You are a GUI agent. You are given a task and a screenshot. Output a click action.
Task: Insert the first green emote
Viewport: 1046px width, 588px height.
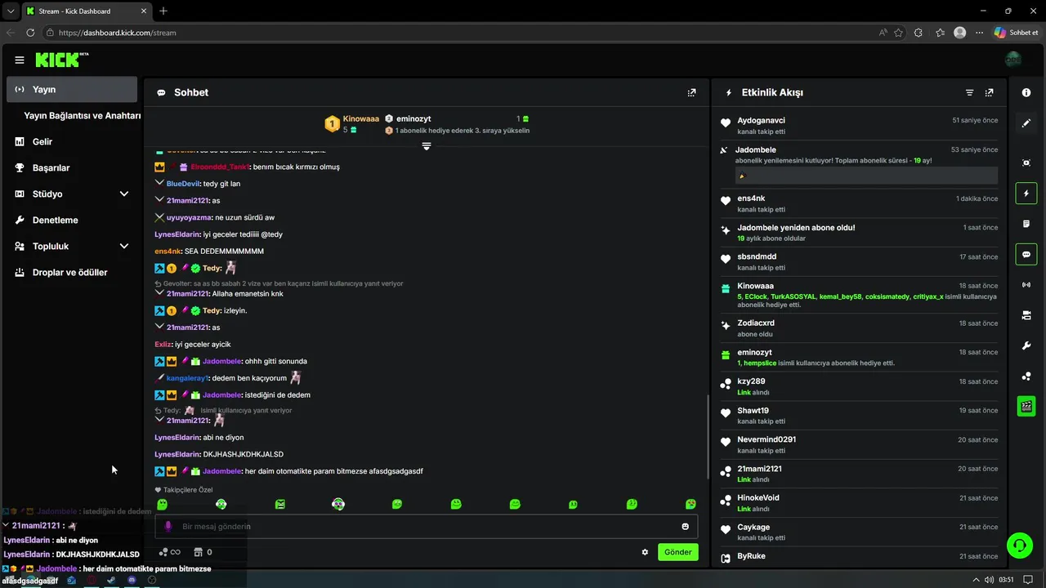click(x=163, y=505)
